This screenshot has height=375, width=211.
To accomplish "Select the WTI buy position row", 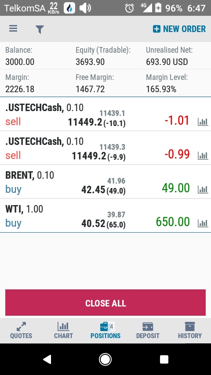I will [x=105, y=216].
